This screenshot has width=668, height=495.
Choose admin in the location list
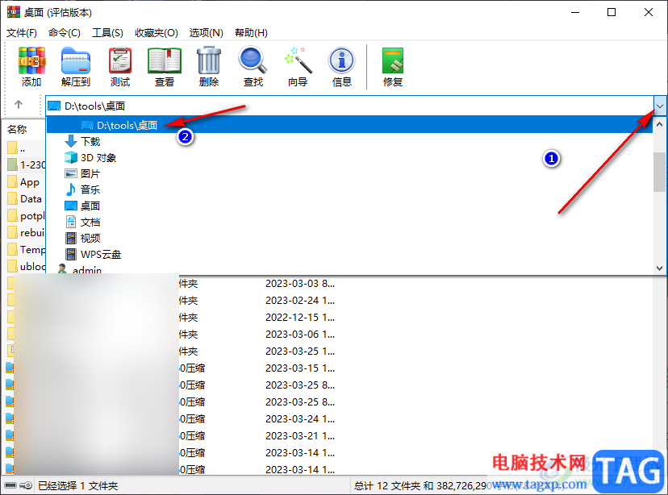[87, 270]
